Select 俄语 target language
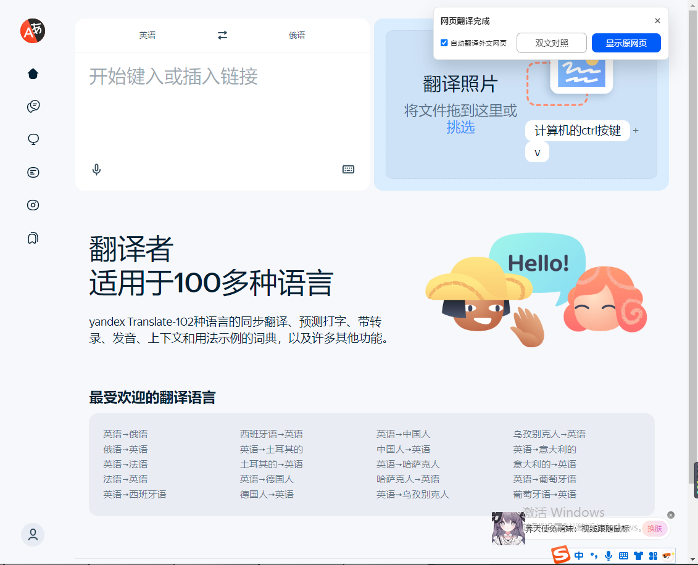698x565 pixels. 297,35
